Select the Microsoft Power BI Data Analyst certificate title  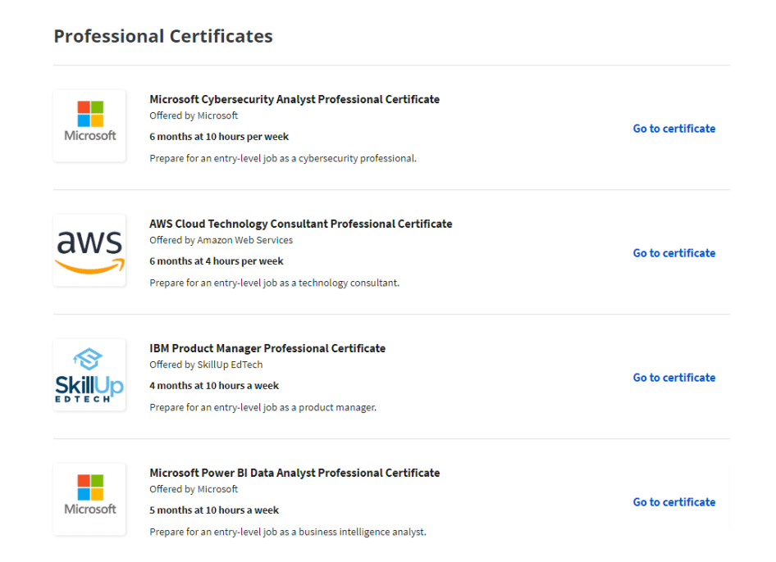coord(294,473)
